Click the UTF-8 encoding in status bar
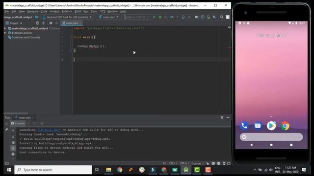 [184, 163]
